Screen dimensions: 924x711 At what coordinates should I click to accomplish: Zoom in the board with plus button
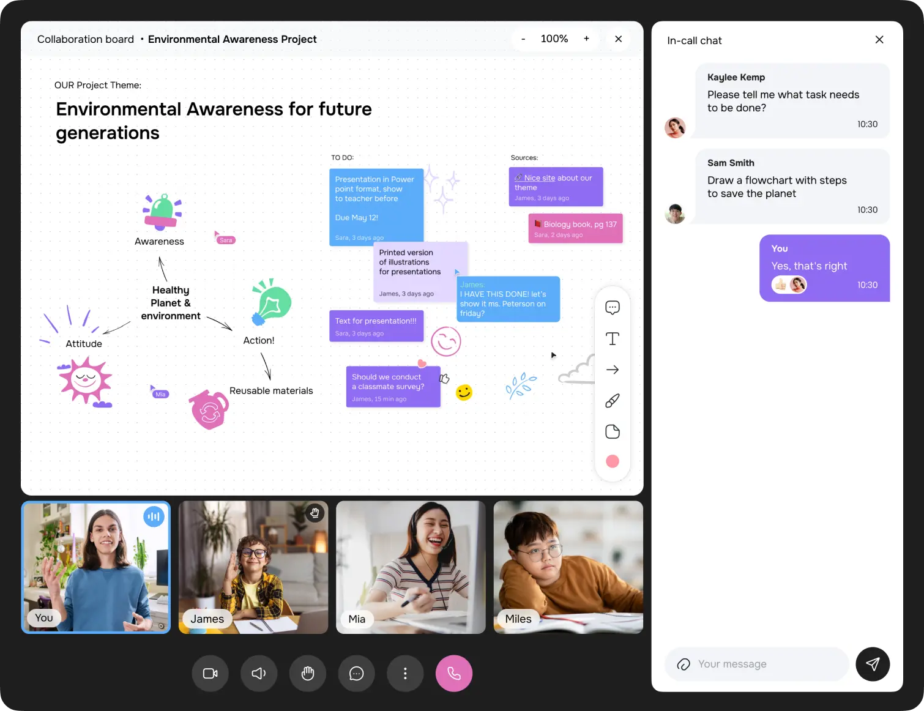586,39
